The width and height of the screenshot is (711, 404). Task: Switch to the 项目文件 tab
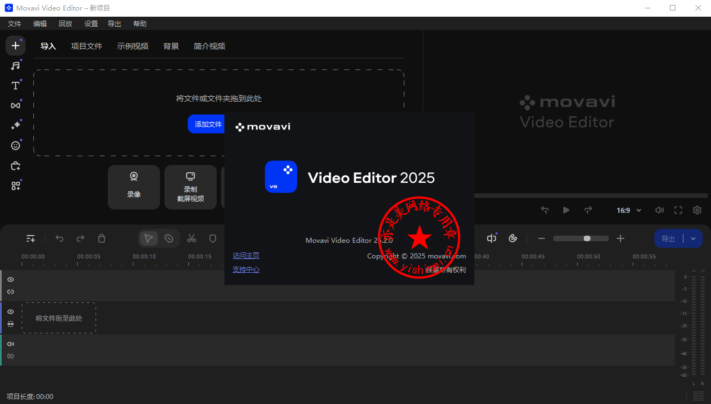coord(87,46)
